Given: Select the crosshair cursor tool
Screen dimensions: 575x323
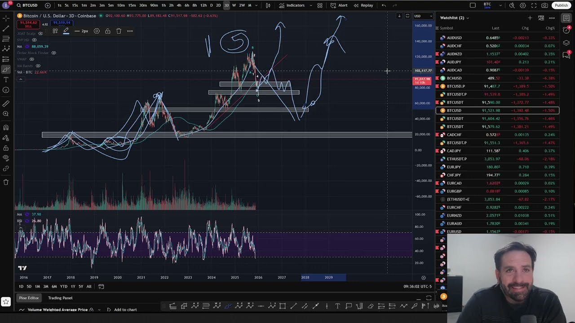Looking at the screenshot, I should [6, 18].
